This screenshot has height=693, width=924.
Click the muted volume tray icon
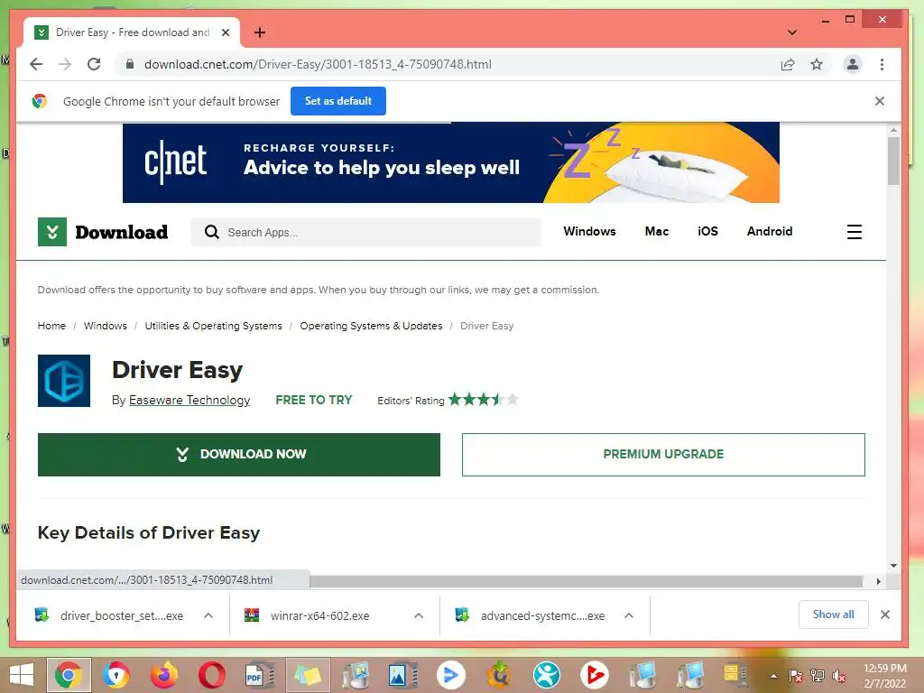838,676
